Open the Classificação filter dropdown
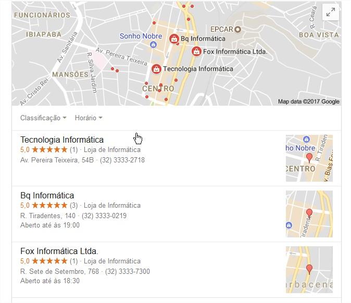The width and height of the screenshot is (351, 303). (x=43, y=118)
